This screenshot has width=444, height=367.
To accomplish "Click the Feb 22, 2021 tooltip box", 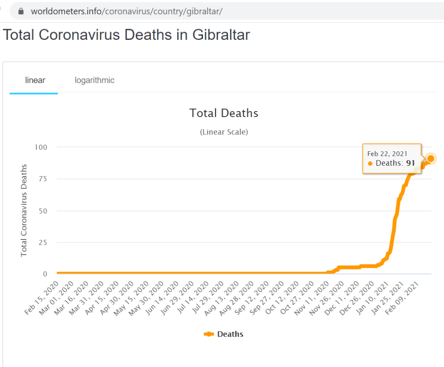I will 391,158.
